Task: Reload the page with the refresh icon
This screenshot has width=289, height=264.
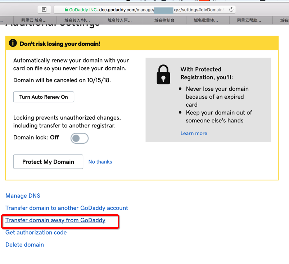Action: (x=231, y=9)
